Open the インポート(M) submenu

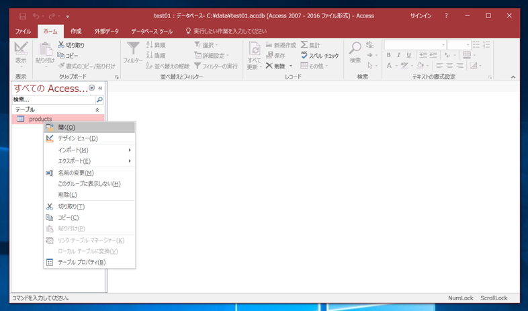[89, 150]
